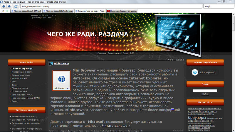Click the uID login round icon

pyautogui.click(x=195, y=72)
